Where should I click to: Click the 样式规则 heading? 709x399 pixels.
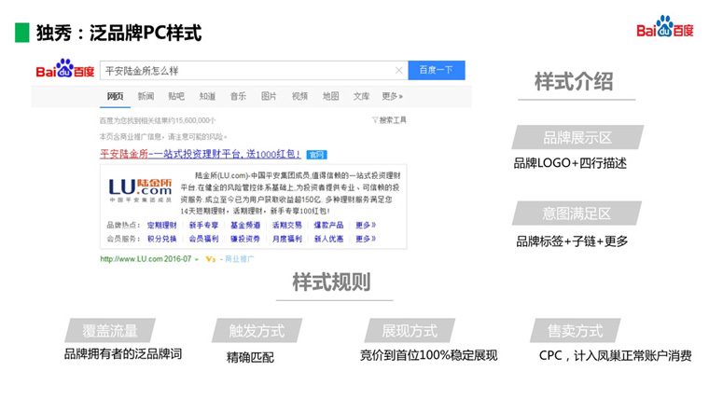point(331,282)
